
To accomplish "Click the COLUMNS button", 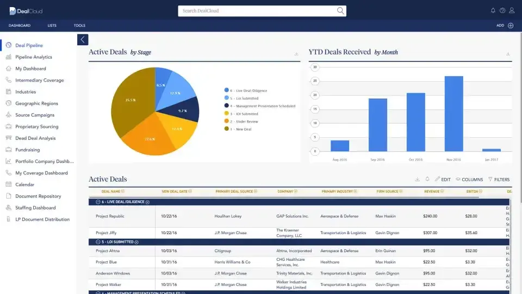I will pyautogui.click(x=469, y=179).
